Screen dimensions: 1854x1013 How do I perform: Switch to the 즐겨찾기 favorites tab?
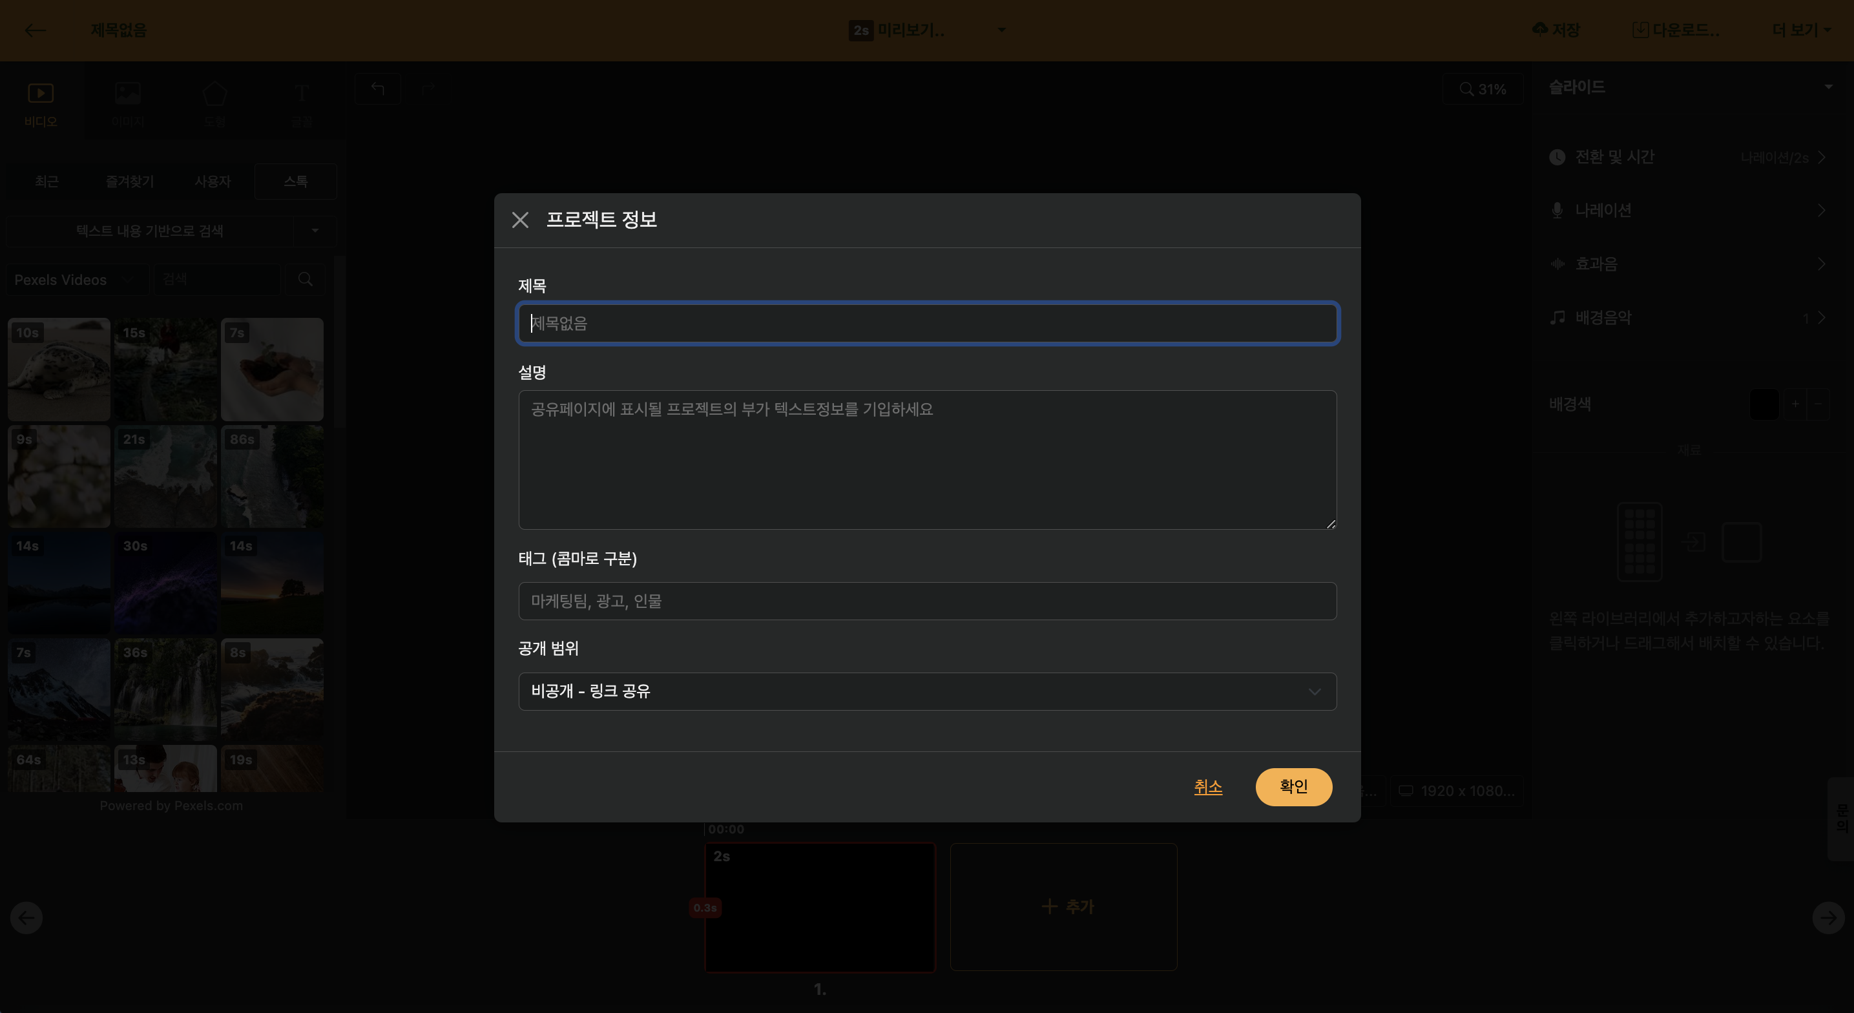(x=130, y=182)
